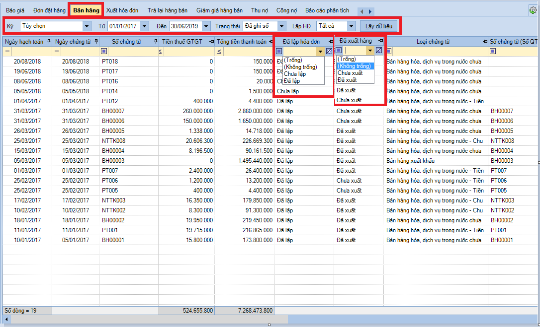
Task: Unpin the Tổng tiền thanh toán column
Action: (x=271, y=42)
